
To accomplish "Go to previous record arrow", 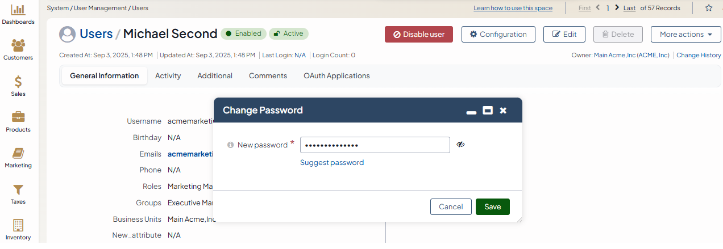I will click(x=598, y=8).
